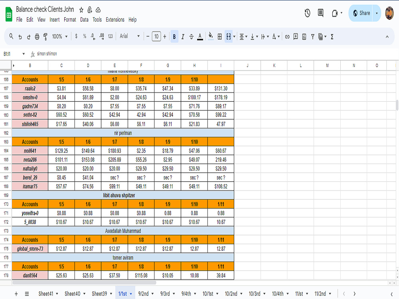Insert a link

287,37
